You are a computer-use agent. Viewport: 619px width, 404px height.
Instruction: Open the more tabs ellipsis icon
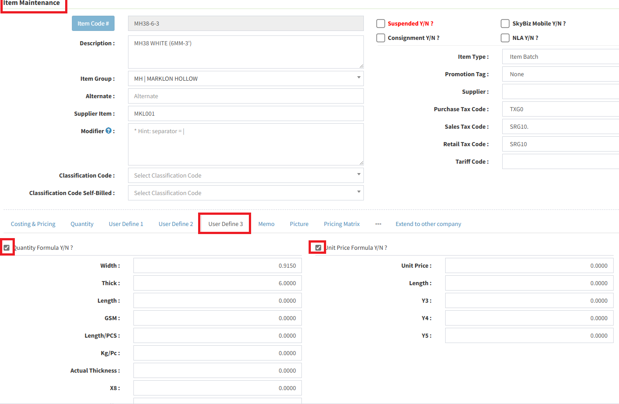[x=378, y=224]
